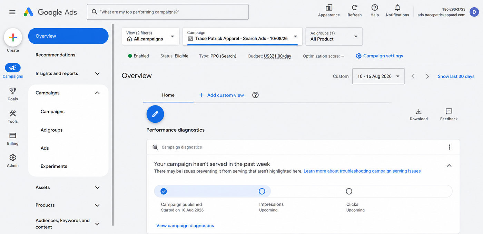Screen dimensions: 483x234
Task: Open troubleshooting campaign serving issues link
Action: (x=362, y=171)
